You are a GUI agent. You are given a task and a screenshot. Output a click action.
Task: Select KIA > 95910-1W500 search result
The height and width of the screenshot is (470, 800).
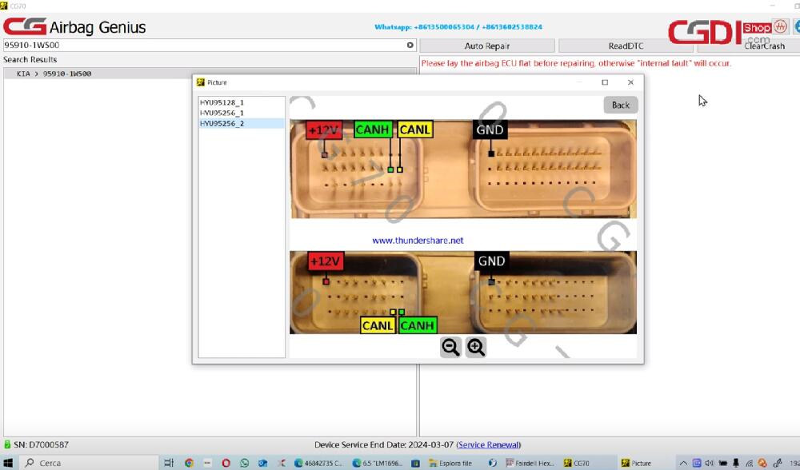tap(210, 74)
